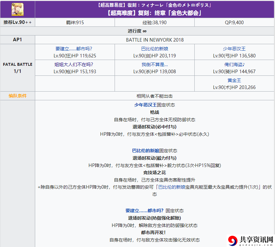275x247 pixels.
Task: Click 解除敌方全体的防御强化状态 description line
Action: pos(155,225)
